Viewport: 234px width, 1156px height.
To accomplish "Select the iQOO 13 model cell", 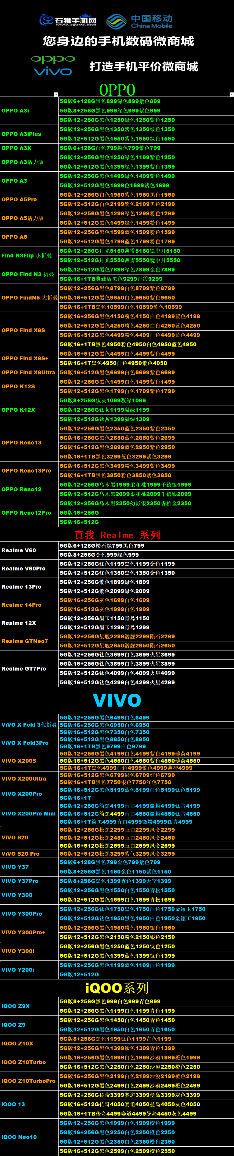I will [30, 1104].
